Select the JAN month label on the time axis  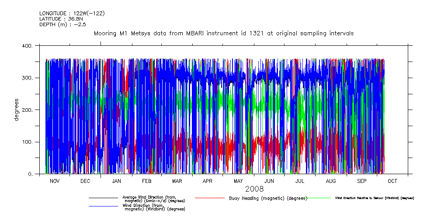tap(116, 181)
